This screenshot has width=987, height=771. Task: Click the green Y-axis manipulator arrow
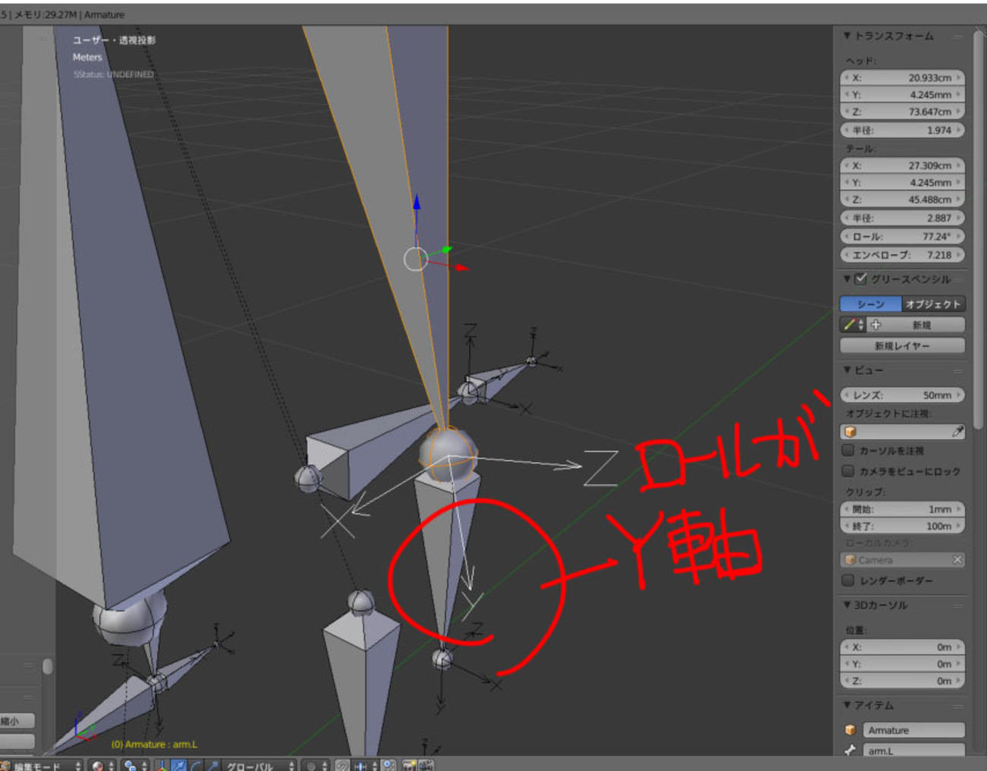[446, 249]
